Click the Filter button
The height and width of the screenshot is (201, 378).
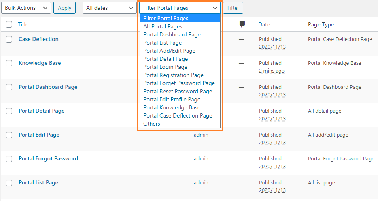point(233,8)
